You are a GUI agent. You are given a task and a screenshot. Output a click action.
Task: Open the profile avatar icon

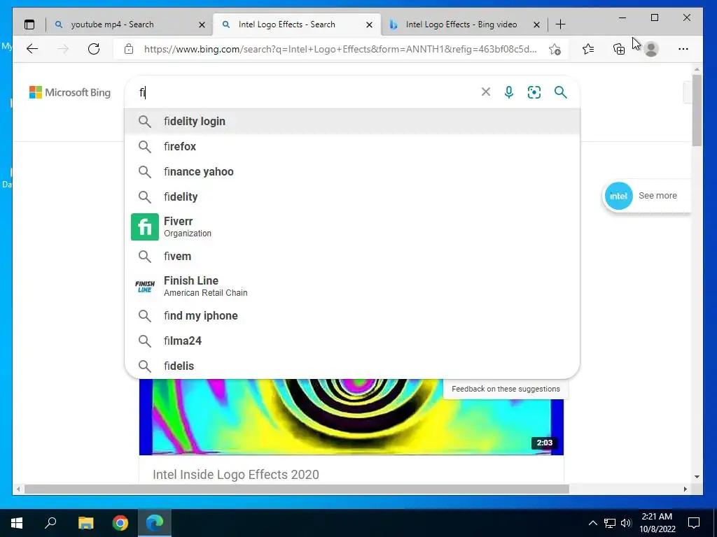pyautogui.click(x=650, y=49)
